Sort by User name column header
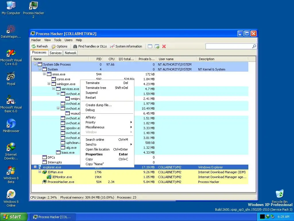 (x=176, y=59)
